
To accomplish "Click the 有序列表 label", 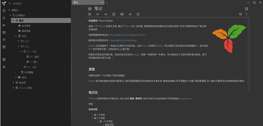I will [93, 109].
